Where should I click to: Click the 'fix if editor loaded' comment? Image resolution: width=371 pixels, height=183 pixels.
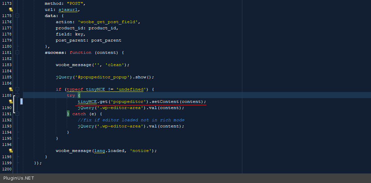pyautogui.click(x=131, y=120)
